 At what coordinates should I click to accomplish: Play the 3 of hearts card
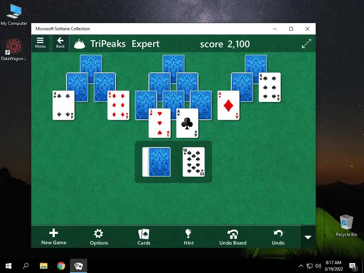160,123
